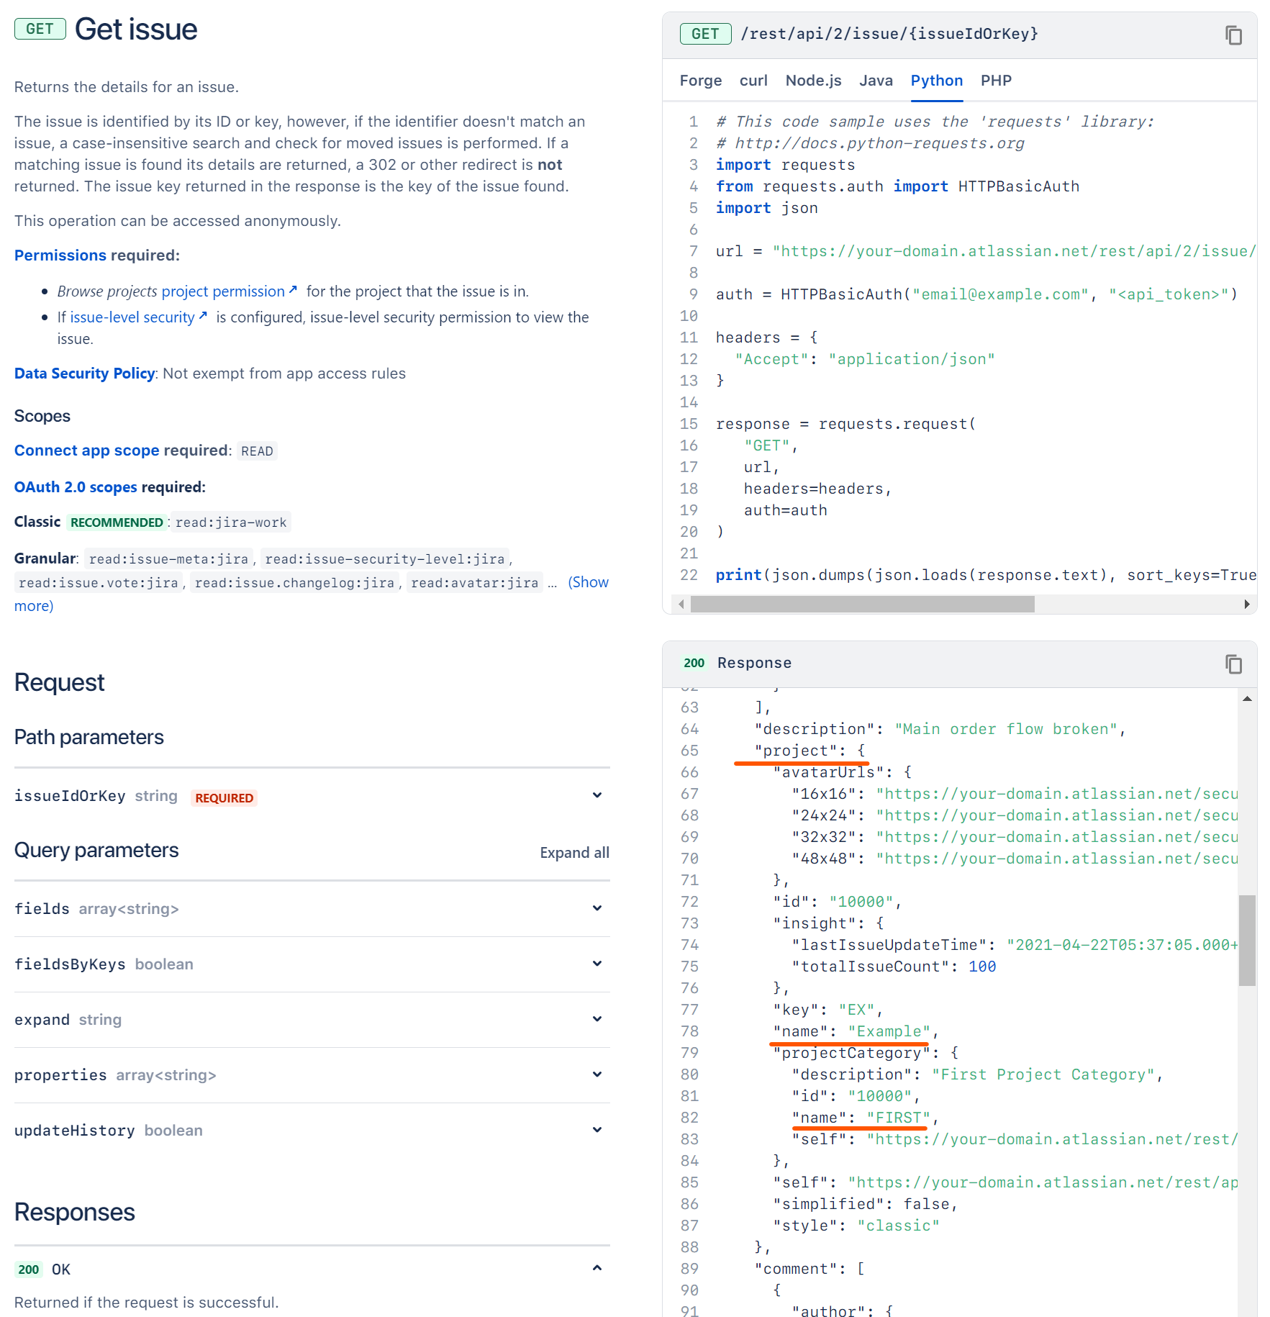
Task: Click the Get issue page heading
Action: [136, 30]
